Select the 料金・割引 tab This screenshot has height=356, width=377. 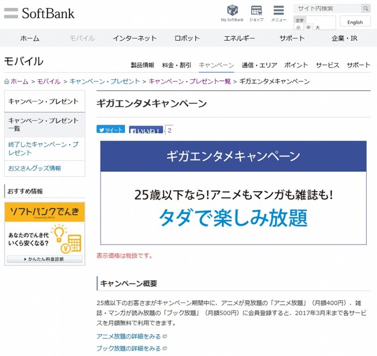(176, 65)
